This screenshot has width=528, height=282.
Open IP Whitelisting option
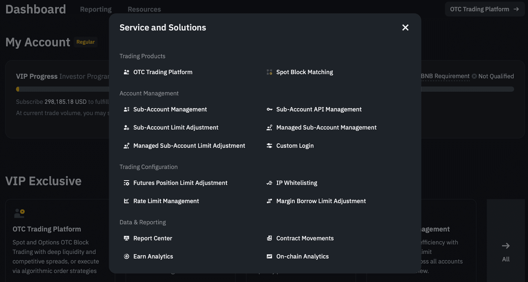click(296, 183)
